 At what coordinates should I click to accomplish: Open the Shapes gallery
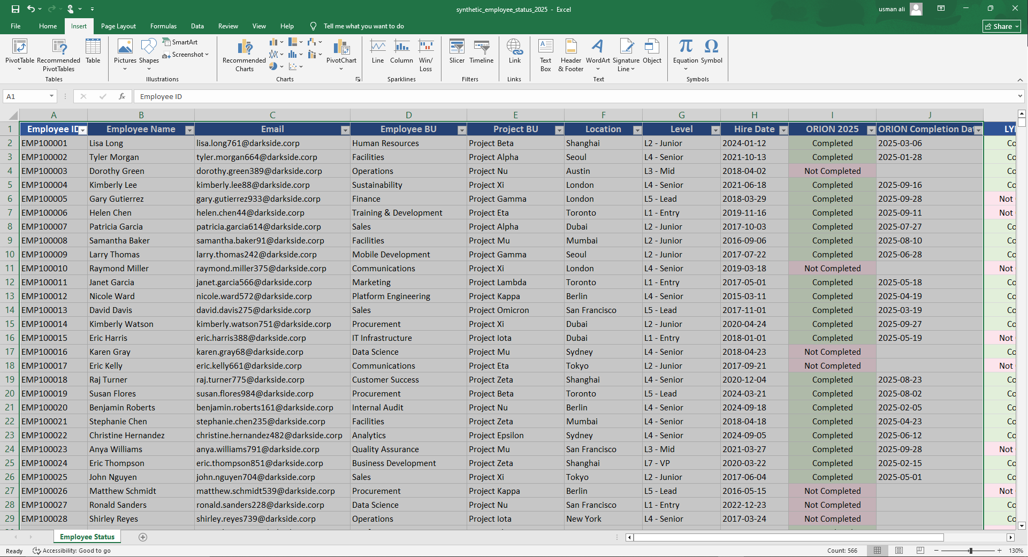tap(149, 55)
